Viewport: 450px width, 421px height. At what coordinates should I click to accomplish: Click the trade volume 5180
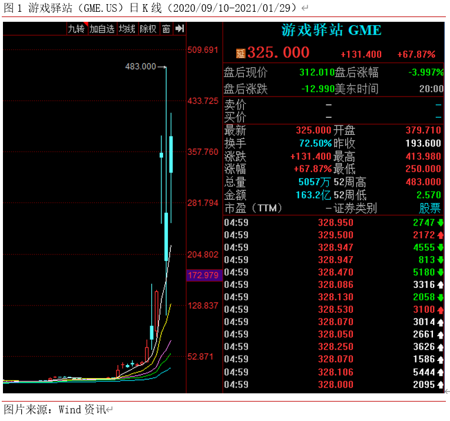pos(424,273)
